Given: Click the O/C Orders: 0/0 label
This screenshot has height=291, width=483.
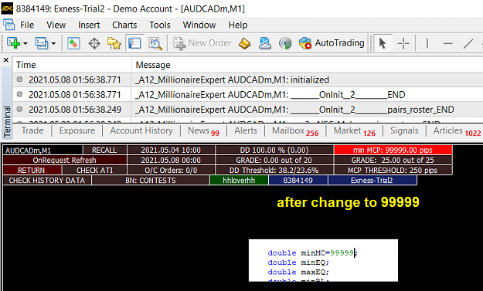Looking at the screenshot, I should click(x=171, y=171).
